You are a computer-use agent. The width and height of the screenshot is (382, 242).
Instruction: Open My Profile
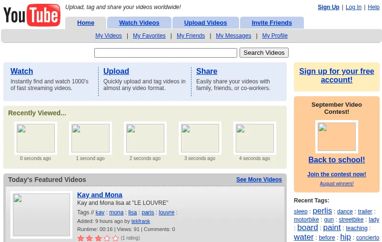point(275,36)
